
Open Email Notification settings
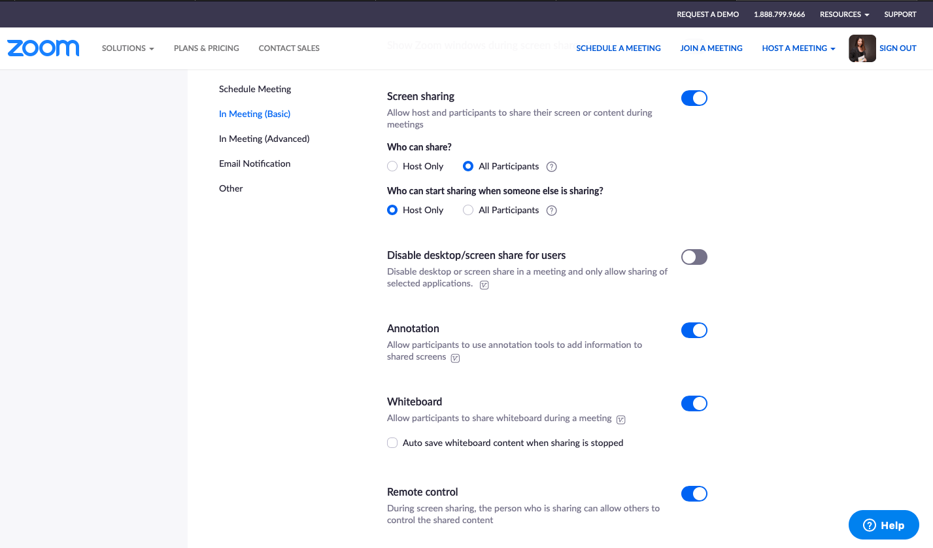click(254, 163)
